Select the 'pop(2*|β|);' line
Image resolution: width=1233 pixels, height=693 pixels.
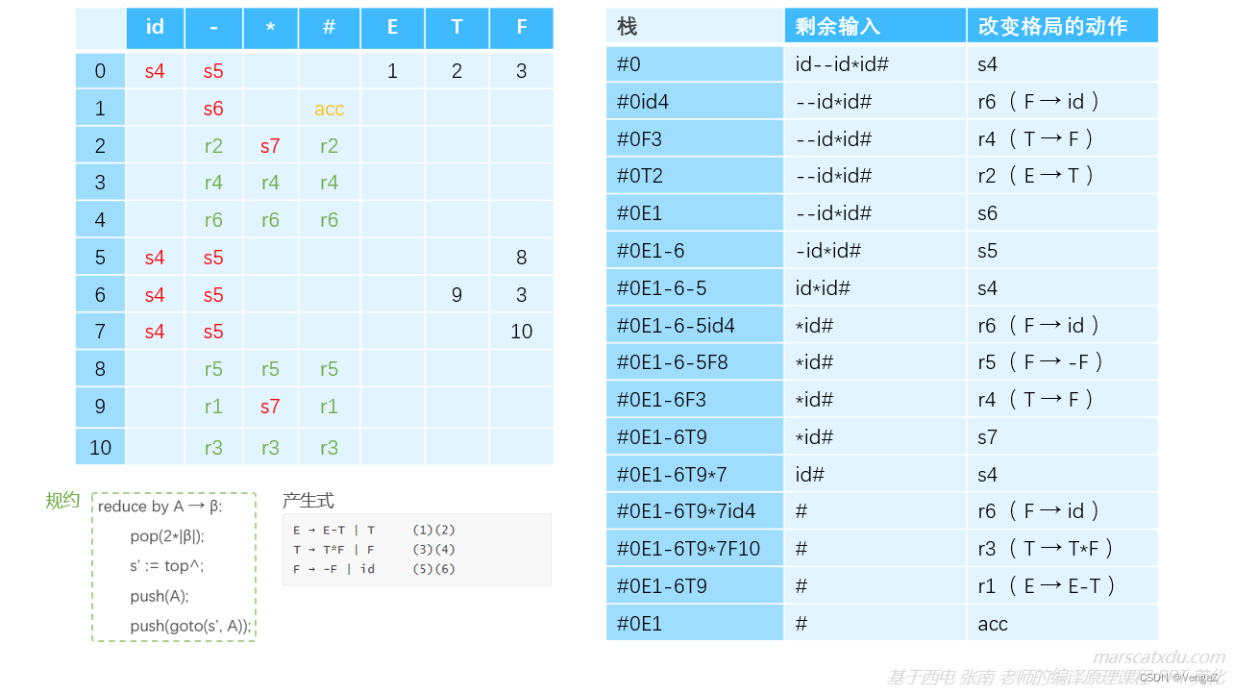[x=167, y=536]
